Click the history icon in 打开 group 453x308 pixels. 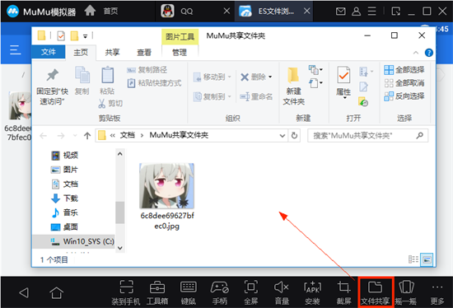pyautogui.click(x=363, y=101)
